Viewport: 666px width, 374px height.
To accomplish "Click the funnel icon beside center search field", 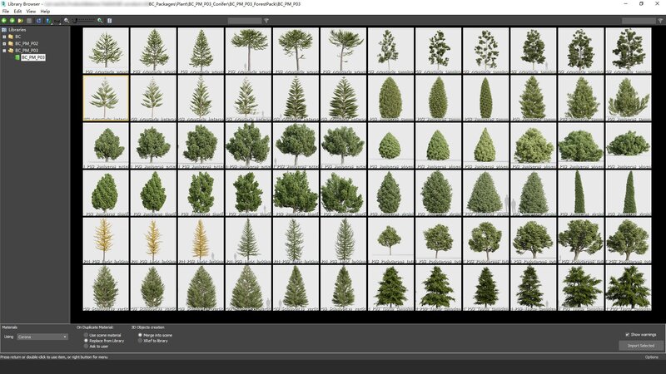I will tap(267, 20).
